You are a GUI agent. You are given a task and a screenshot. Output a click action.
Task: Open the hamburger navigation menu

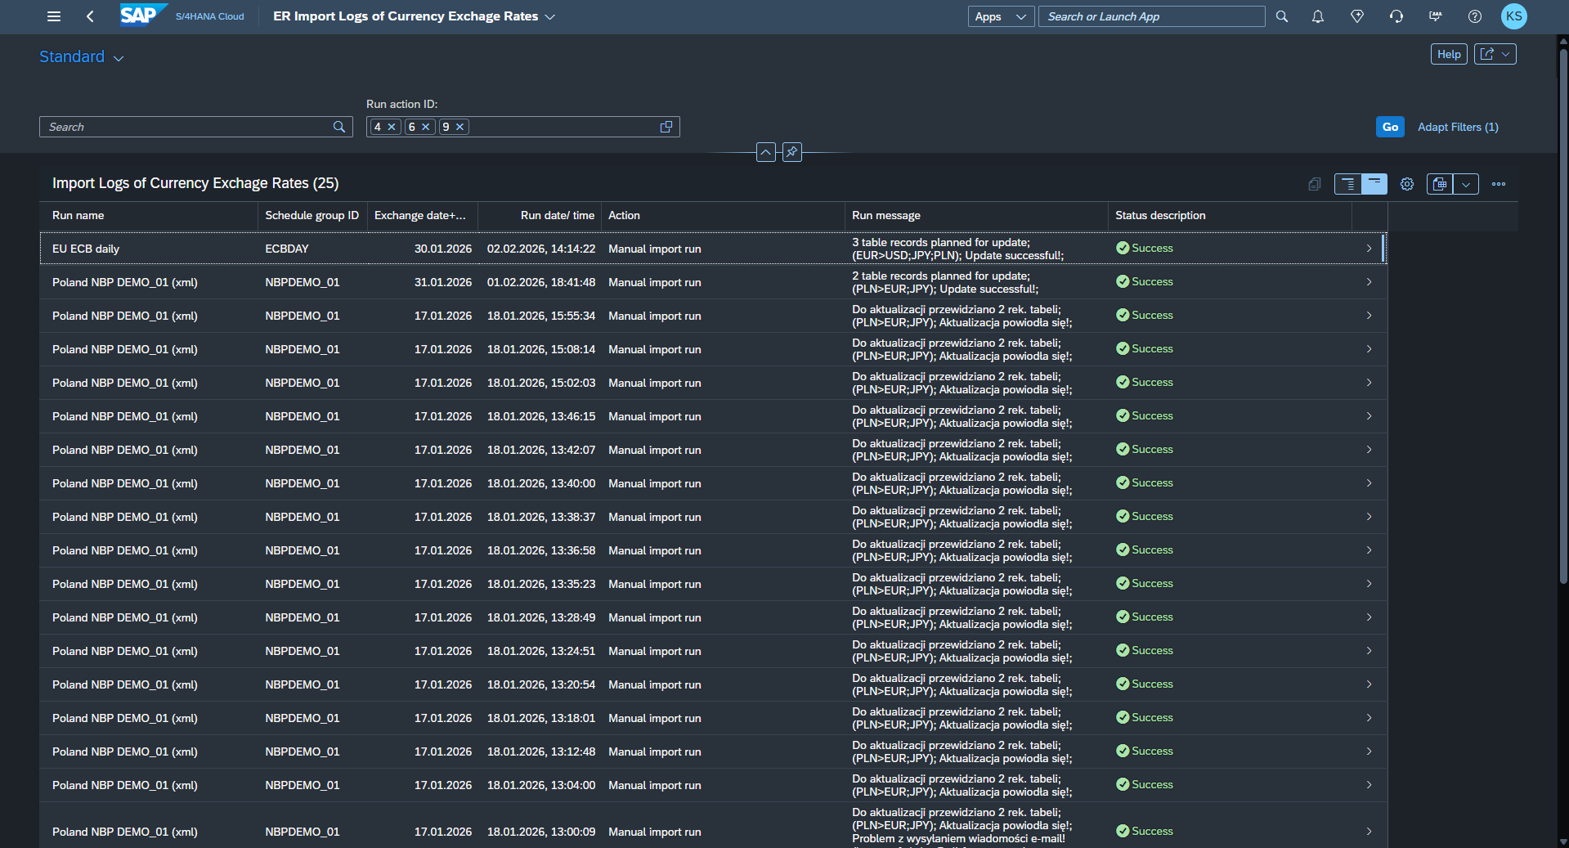point(54,16)
